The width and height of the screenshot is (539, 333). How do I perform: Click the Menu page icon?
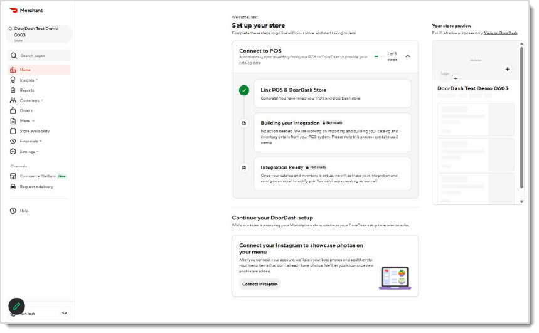tap(13, 121)
